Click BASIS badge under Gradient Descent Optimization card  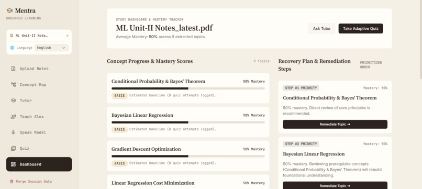(119, 163)
